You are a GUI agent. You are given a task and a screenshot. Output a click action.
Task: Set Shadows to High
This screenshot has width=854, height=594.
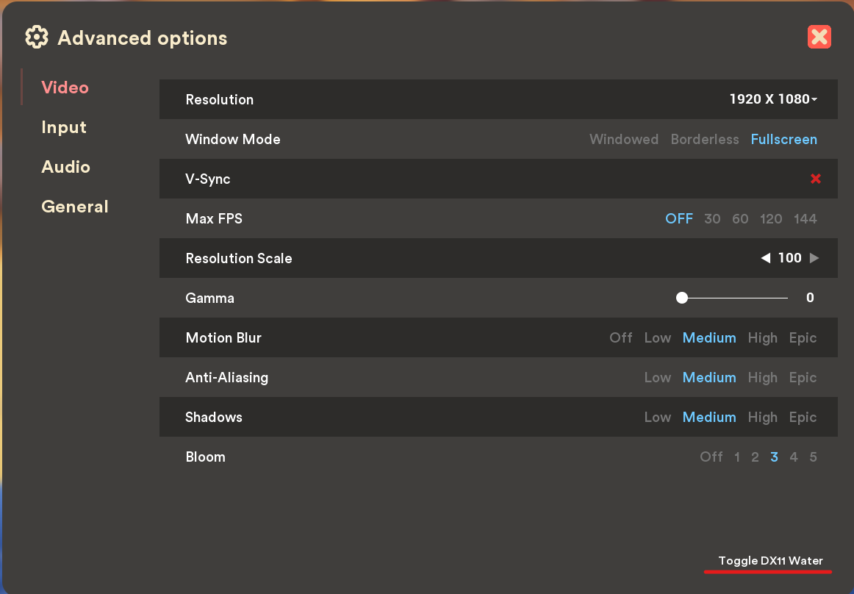tap(762, 417)
